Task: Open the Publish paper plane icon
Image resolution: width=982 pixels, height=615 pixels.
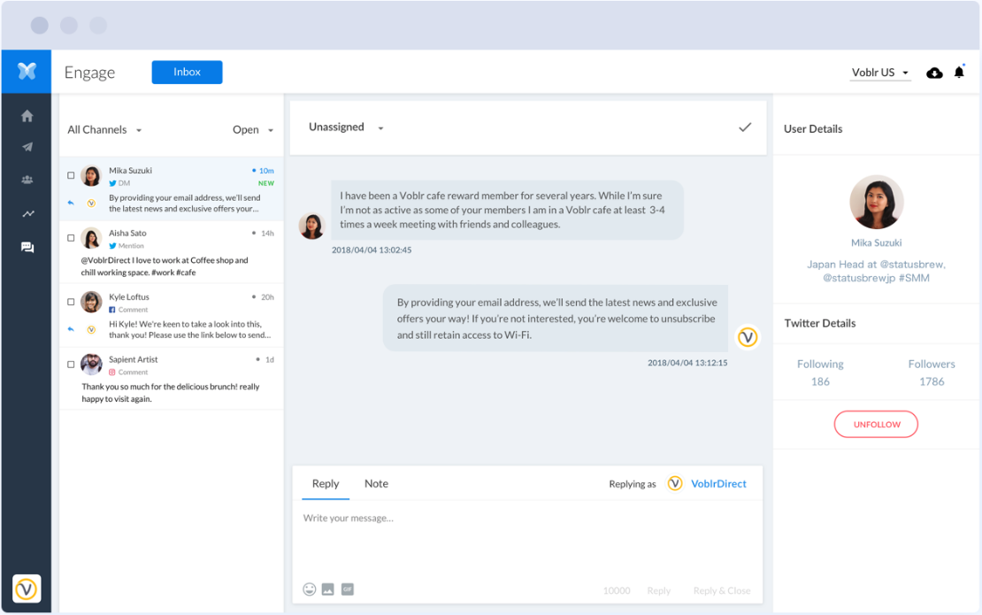Action: pos(27,148)
